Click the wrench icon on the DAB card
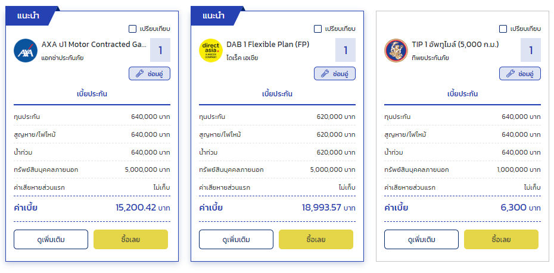 pos(325,74)
